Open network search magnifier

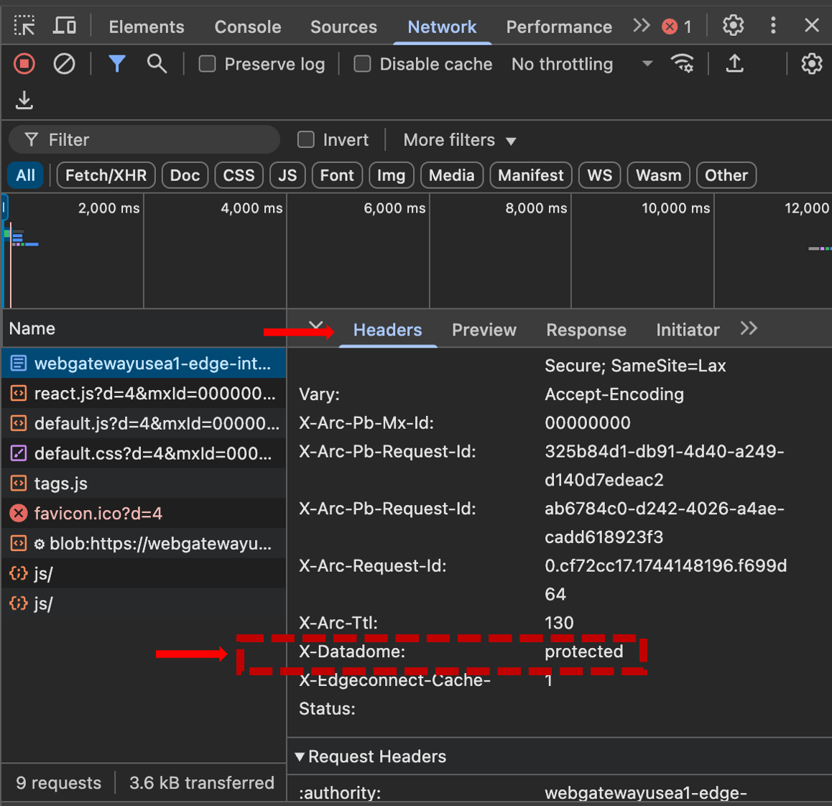(x=157, y=64)
